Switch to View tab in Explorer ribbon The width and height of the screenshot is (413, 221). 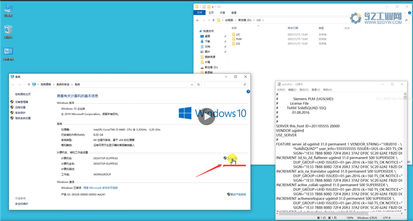pyautogui.click(x=233, y=13)
